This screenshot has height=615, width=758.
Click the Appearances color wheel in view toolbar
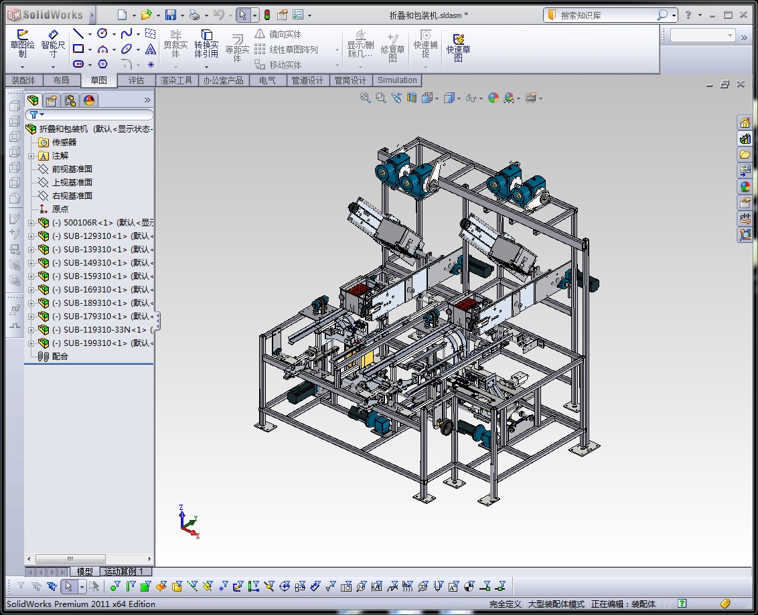tap(494, 98)
